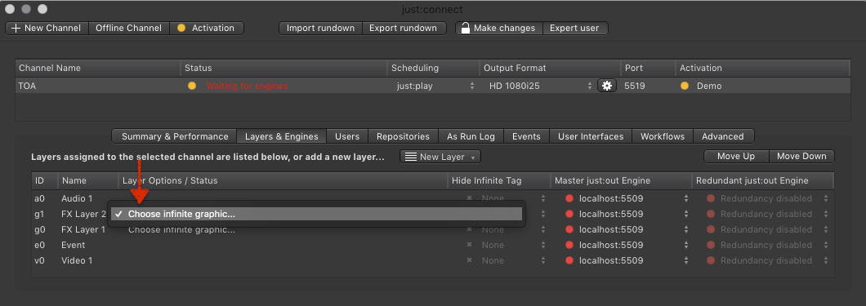The width and height of the screenshot is (866, 306).
Task: Select the TOA channel row
Action: pos(432,86)
